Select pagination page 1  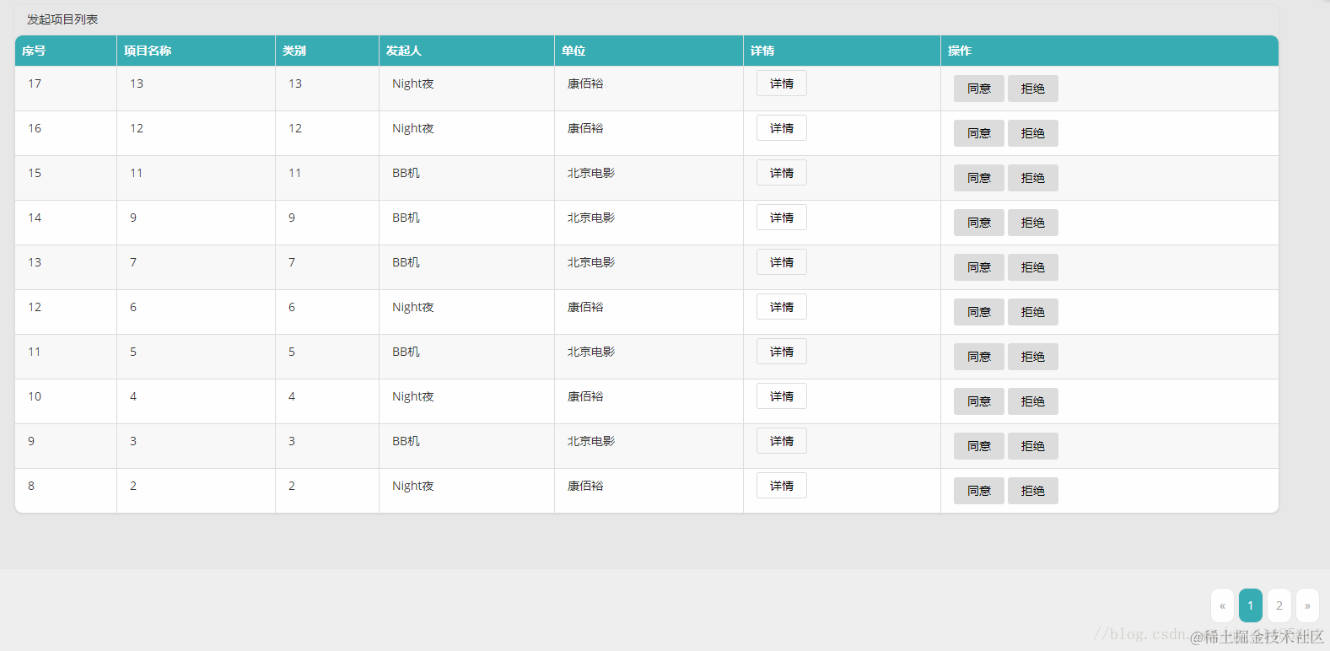tap(1251, 605)
